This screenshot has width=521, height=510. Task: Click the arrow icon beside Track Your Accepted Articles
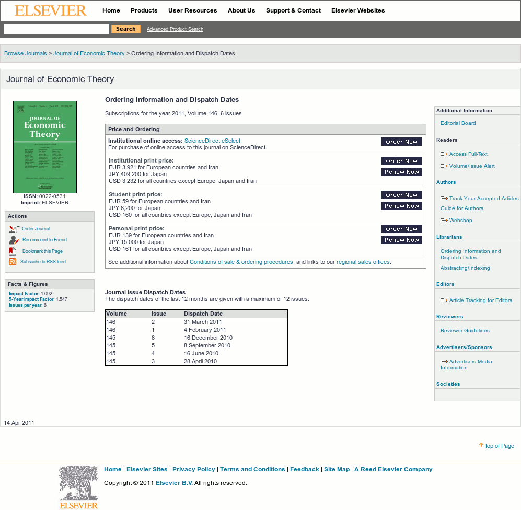(x=444, y=199)
